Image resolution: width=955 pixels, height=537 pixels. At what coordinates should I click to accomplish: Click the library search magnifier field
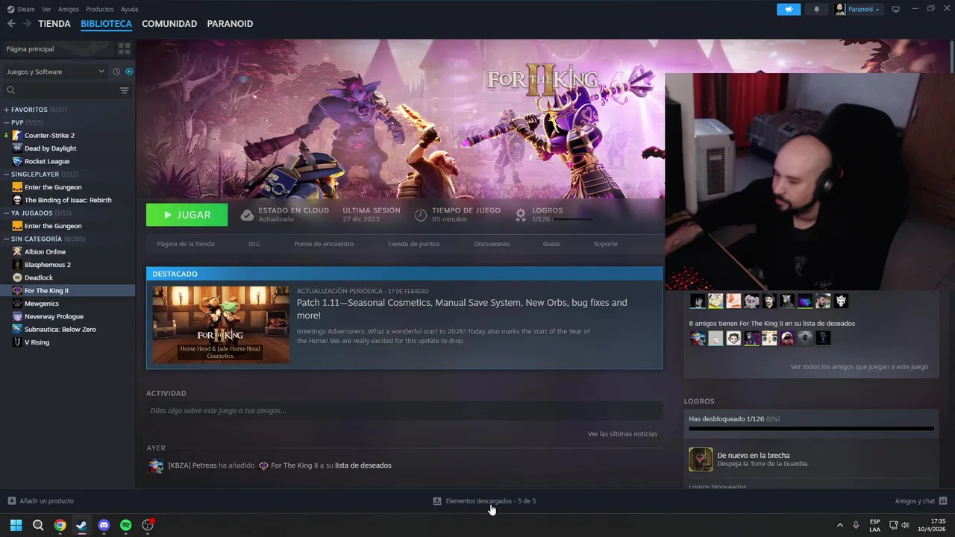tap(60, 90)
